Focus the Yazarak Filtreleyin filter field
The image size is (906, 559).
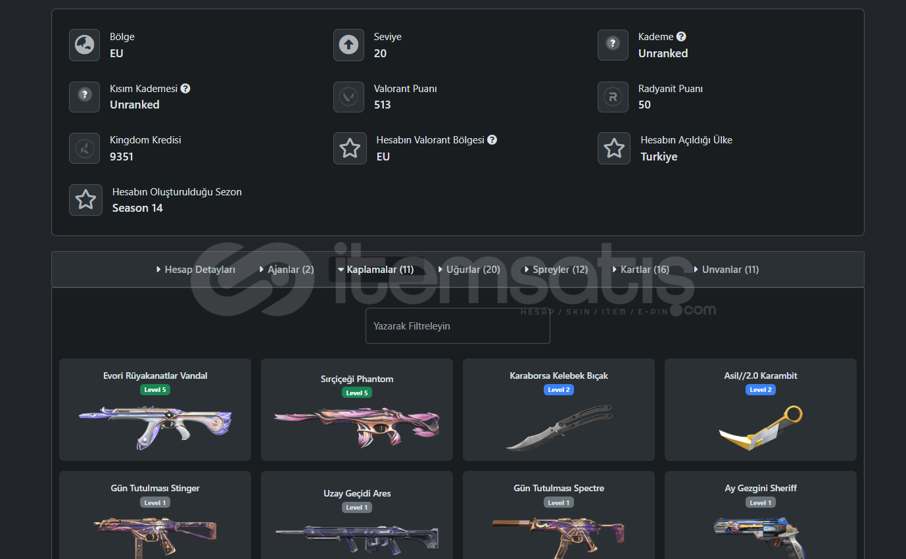click(458, 326)
